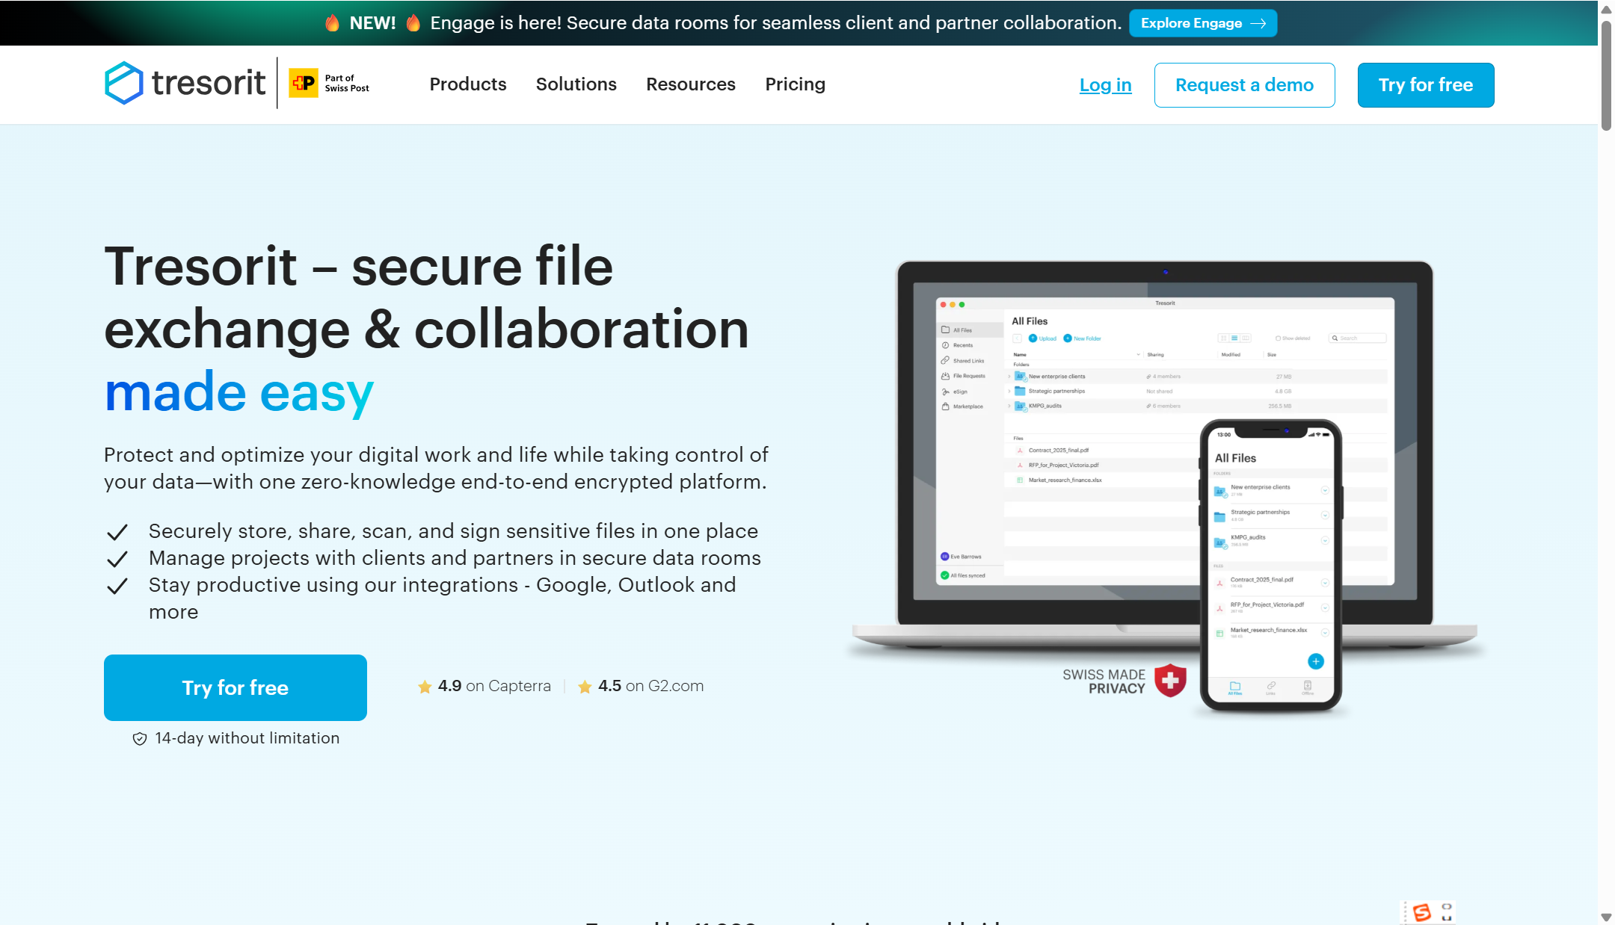Click the Log in link
1615x925 pixels.
(1105, 85)
